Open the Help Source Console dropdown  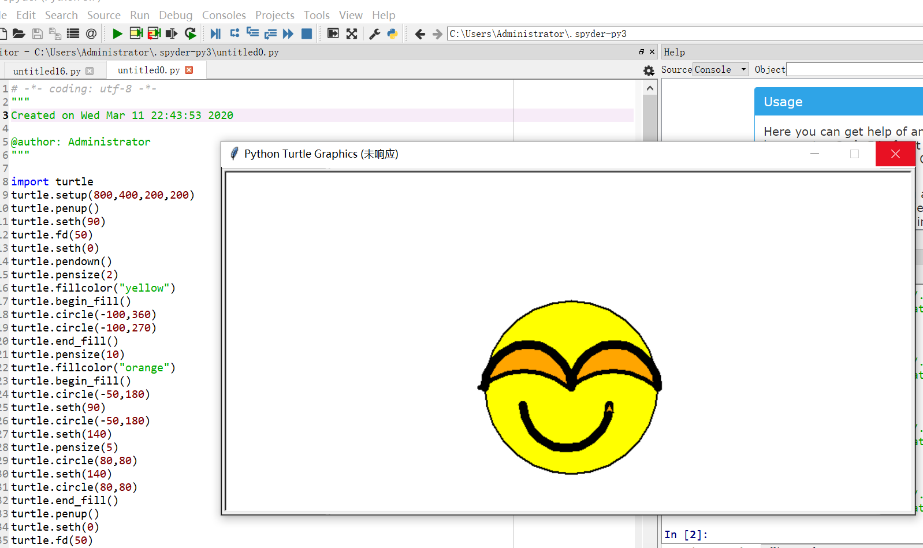point(720,69)
